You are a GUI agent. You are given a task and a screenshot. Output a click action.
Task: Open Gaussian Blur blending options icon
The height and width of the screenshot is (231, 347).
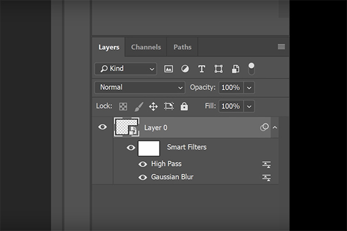pyautogui.click(x=267, y=178)
